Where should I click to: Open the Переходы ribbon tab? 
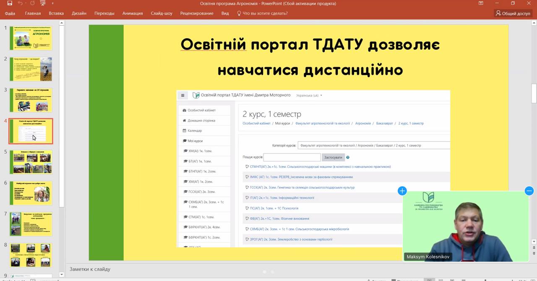[104, 13]
